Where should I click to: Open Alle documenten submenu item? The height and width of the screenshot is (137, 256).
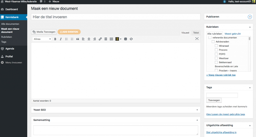pyautogui.click(x=10, y=24)
